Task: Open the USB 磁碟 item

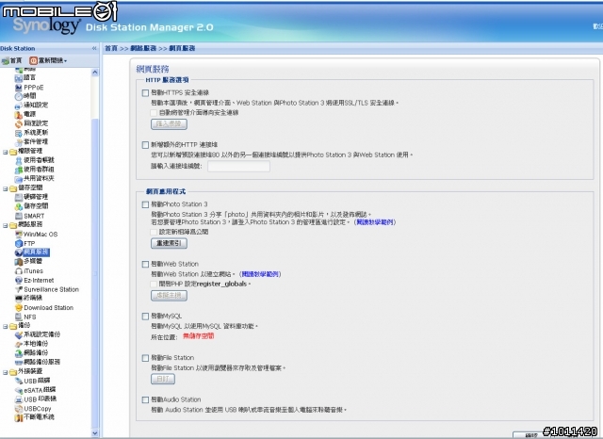Action: click(33, 381)
